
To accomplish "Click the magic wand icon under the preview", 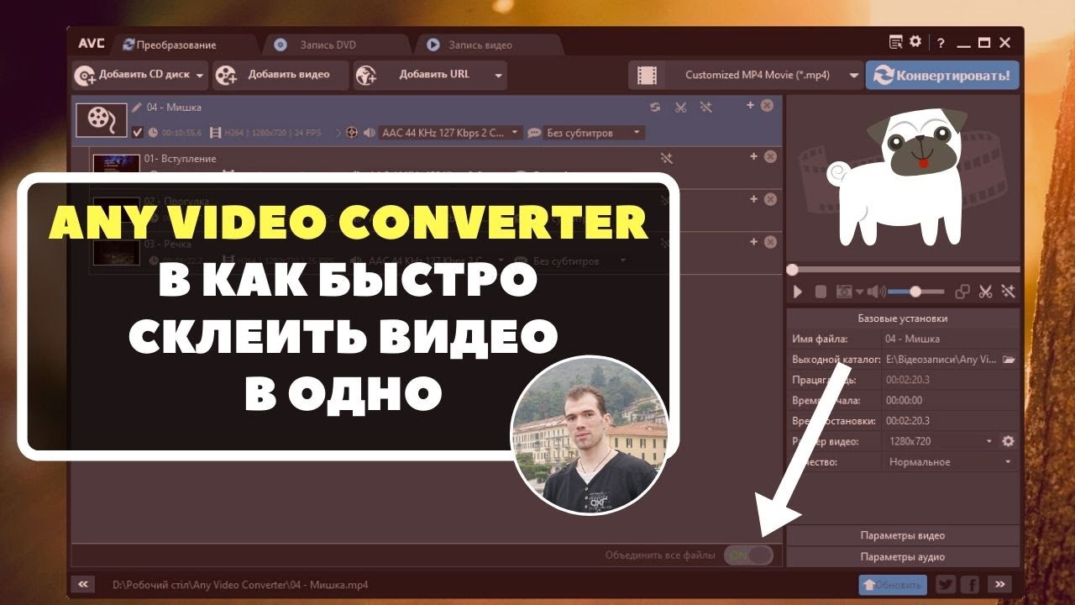I will 1009,292.
